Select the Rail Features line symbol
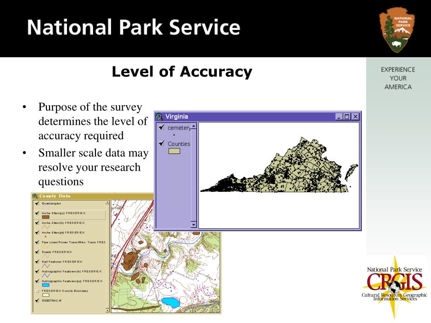The image size is (431, 323). click(45, 266)
